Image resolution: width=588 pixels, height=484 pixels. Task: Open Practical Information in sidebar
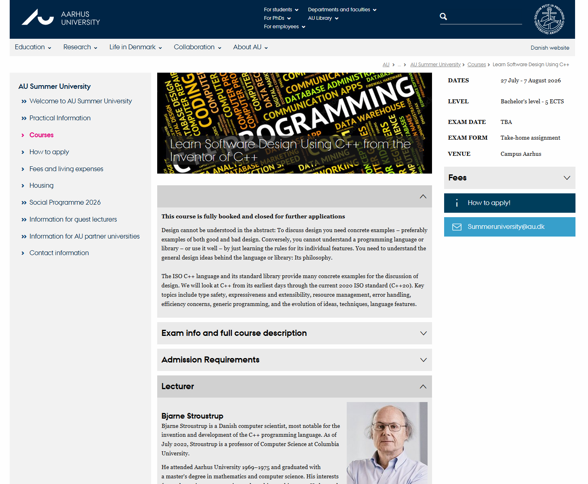click(x=60, y=118)
